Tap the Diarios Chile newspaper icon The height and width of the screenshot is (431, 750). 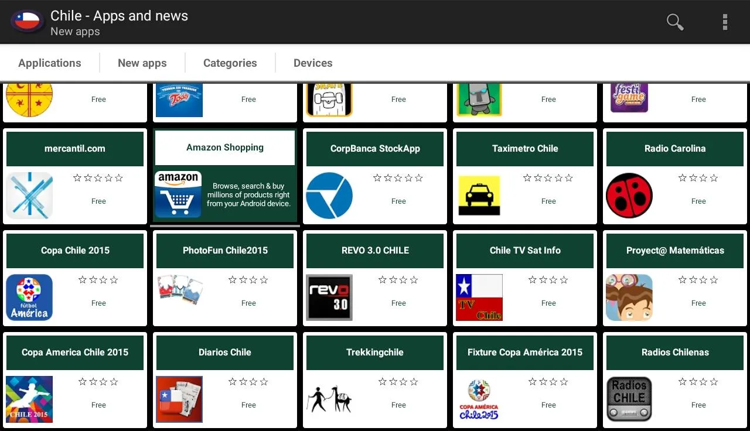pos(179,399)
